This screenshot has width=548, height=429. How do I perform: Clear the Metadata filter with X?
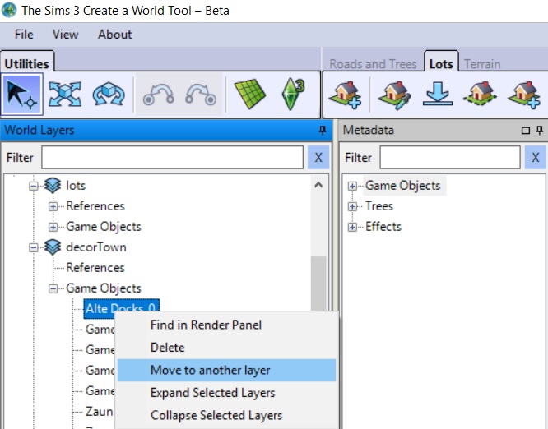(x=536, y=158)
